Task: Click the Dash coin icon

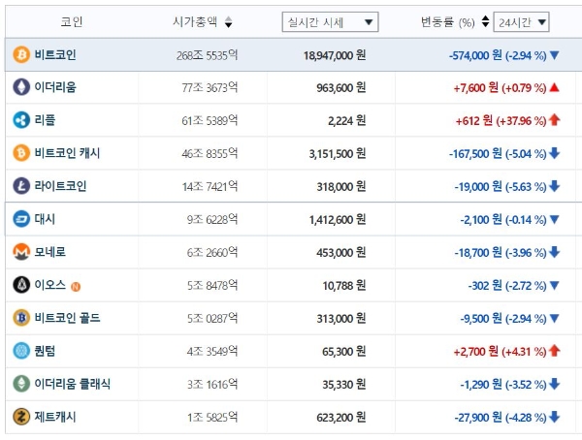Action: coord(21,220)
